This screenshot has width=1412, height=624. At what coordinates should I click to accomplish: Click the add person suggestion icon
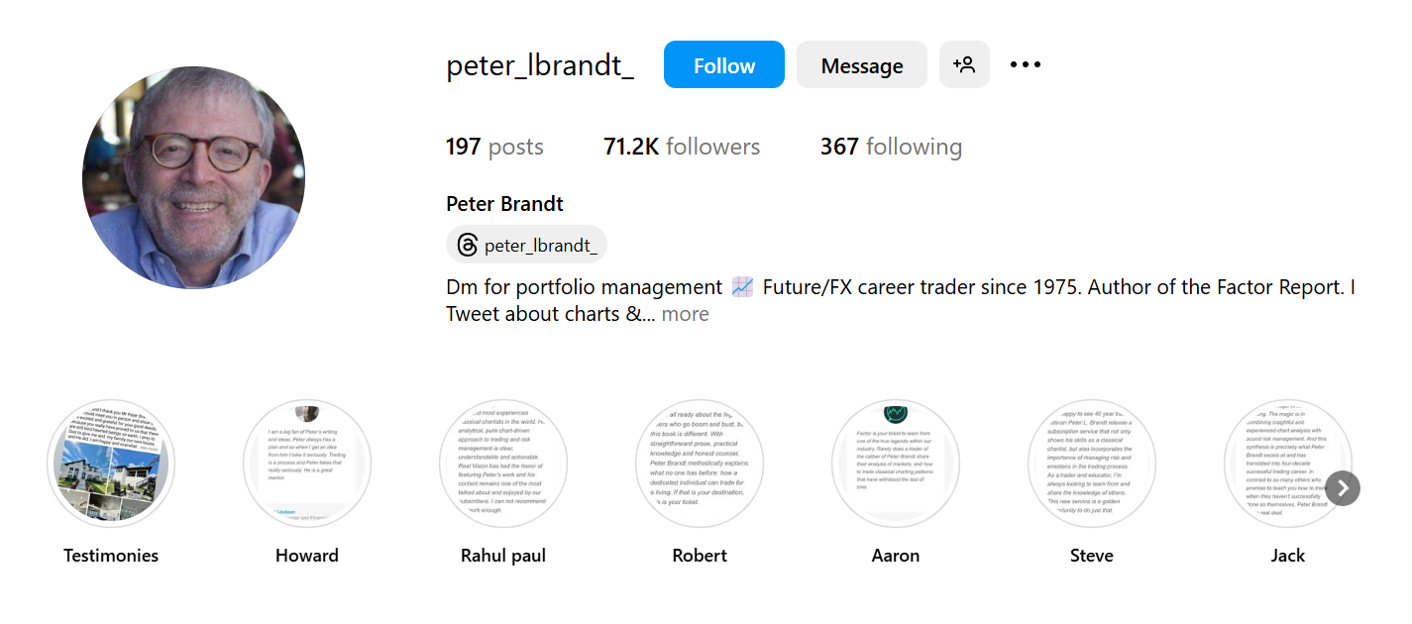tap(964, 63)
